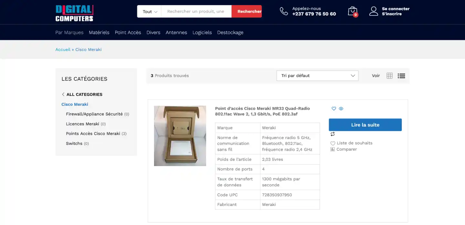
Task: Open the Antennes menu
Action: pyautogui.click(x=176, y=33)
